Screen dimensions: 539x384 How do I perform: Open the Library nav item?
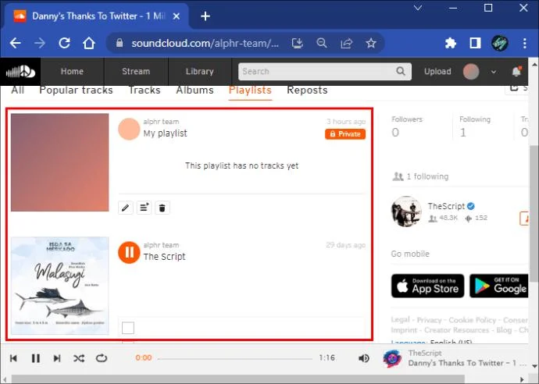[x=200, y=72]
